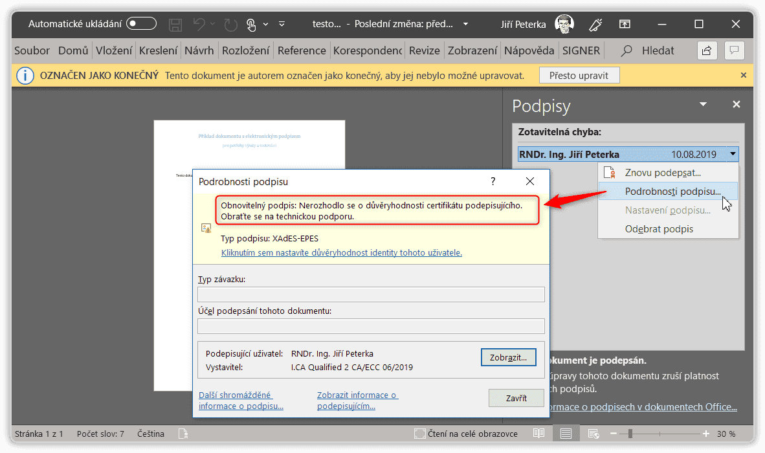Switch to the Rozložení tab
Screen dimensions: 765x453
[245, 50]
